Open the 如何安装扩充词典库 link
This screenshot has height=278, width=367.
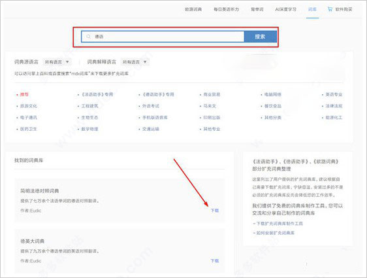274,233
